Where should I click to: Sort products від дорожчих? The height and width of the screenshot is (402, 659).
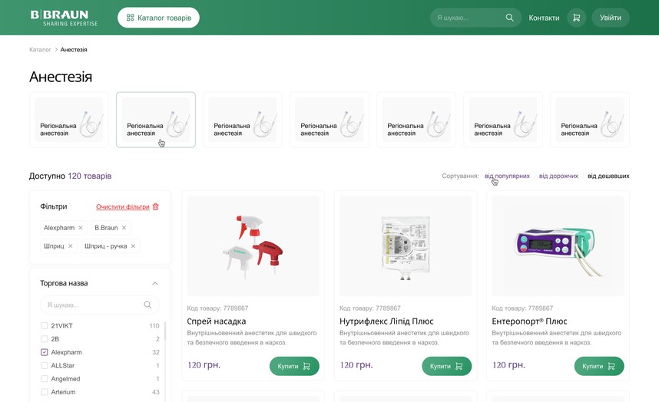(x=558, y=176)
